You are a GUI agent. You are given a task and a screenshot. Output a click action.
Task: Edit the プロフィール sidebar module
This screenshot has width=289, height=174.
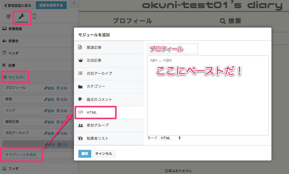coord(49,88)
